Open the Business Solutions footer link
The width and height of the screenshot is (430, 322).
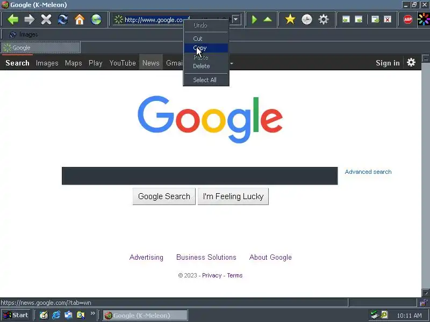point(206,258)
